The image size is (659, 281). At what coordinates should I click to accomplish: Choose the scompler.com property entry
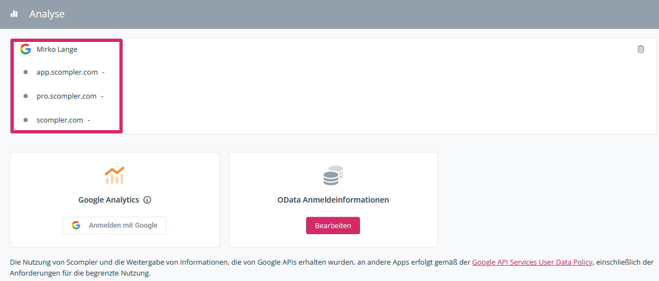click(x=60, y=120)
